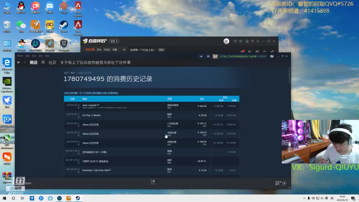Open the Downloads link at Steam bottom
The width and height of the screenshot is (359, 202).
[153, 182]
